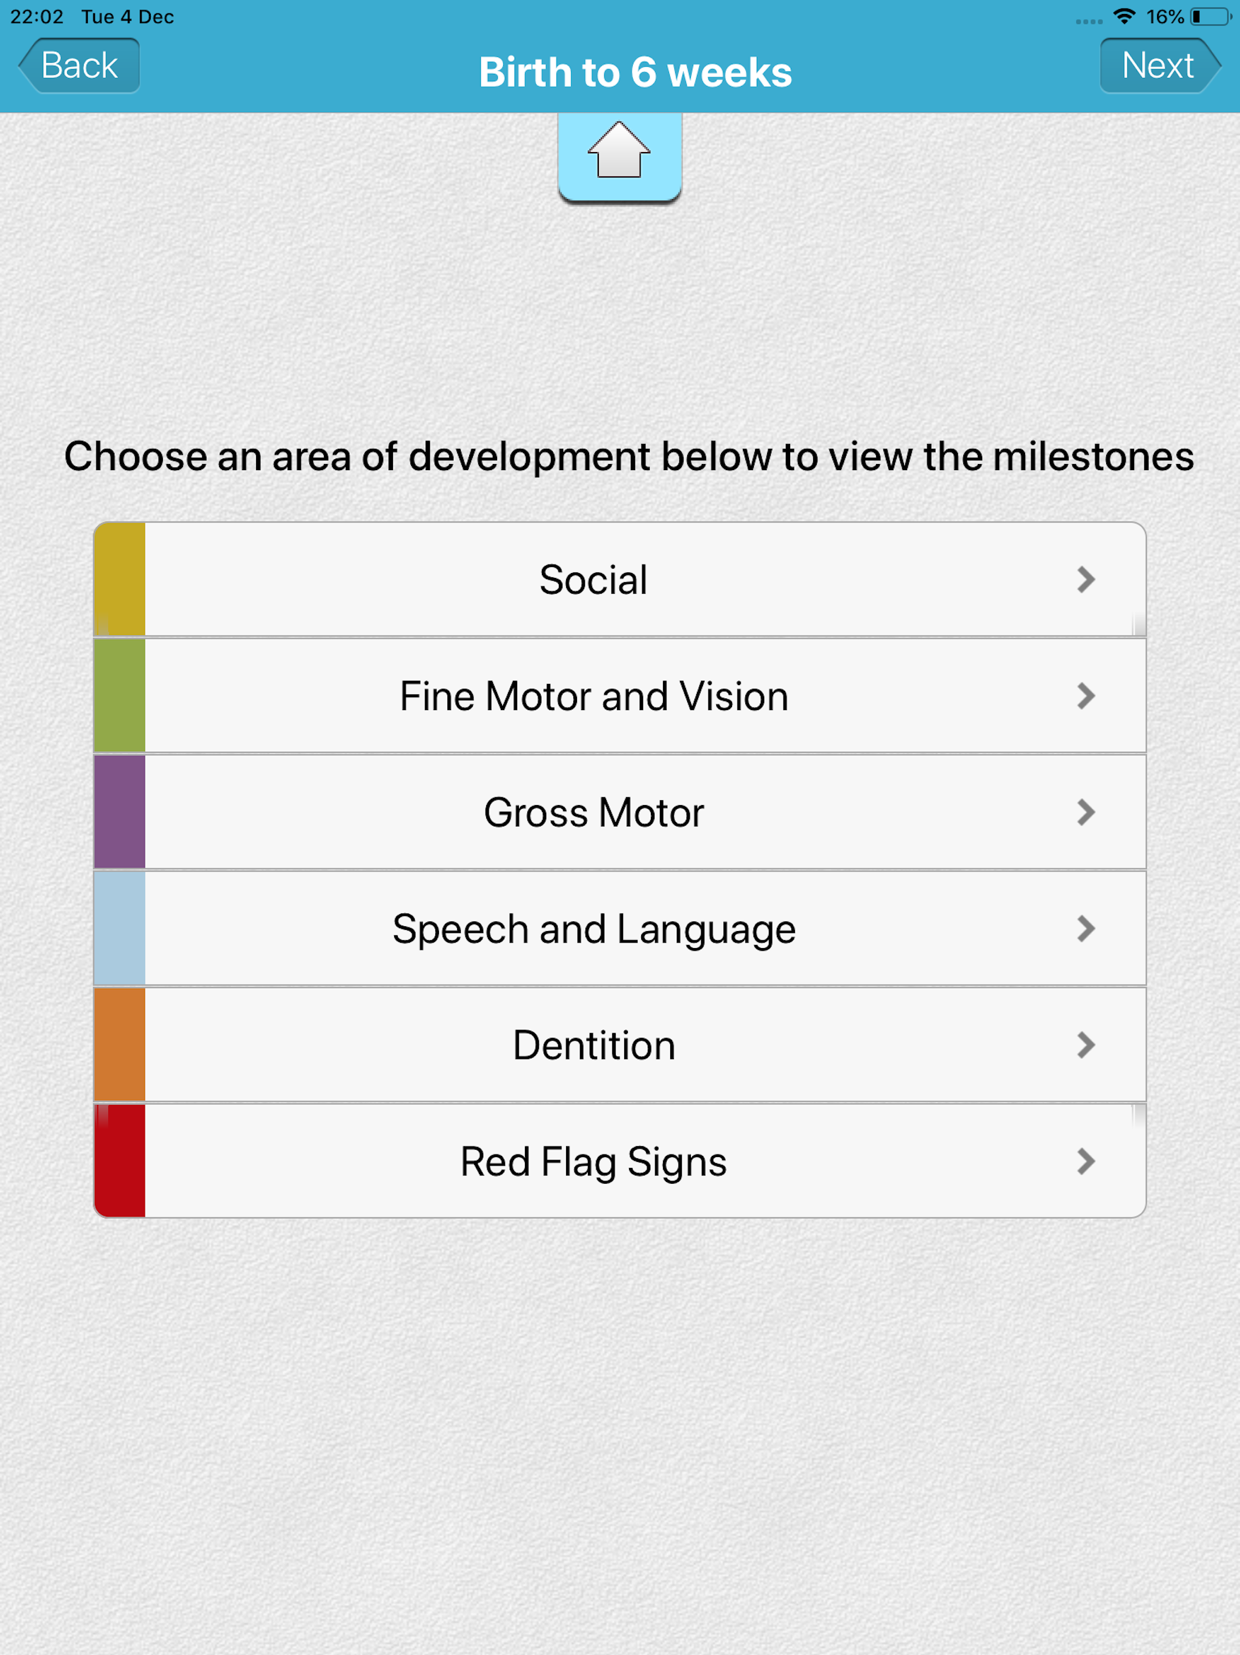Tap the Speech and Language chevron

coord(1086,929)
